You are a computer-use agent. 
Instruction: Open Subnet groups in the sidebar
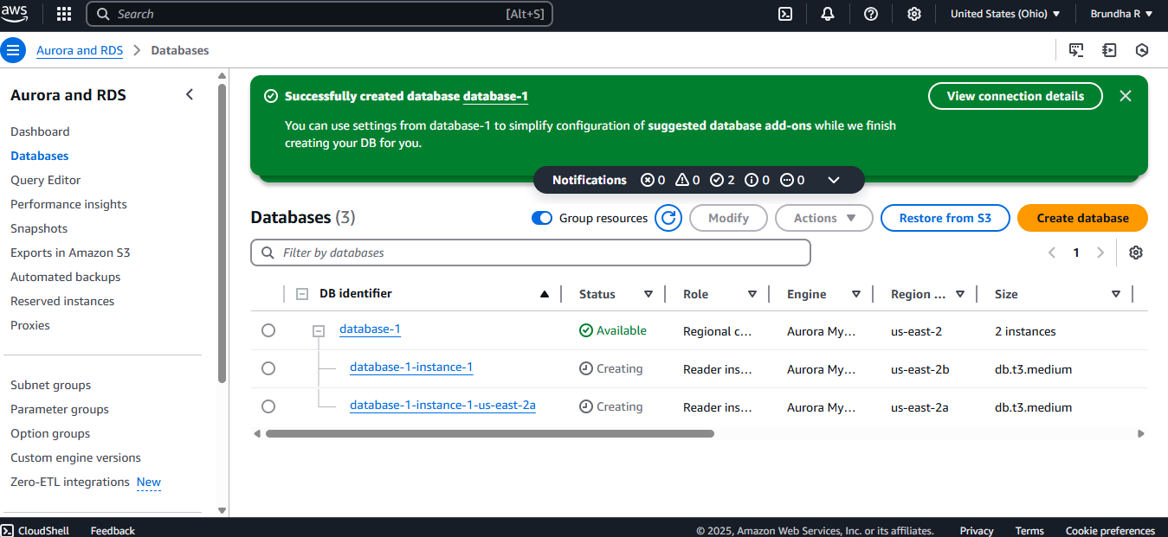[x=50, y=385]
